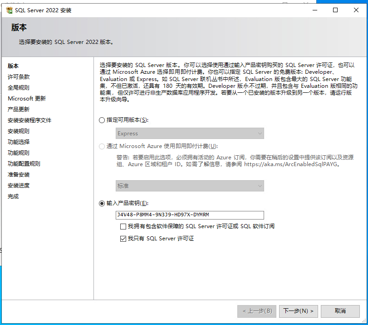Close the SQL Server 2022 setup window
The height and width of the screenshot is (325, 368).
pyautogui.click(x=356, y=10)
